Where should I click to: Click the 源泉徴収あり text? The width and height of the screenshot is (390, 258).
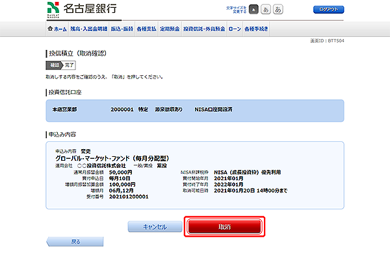click(x=168, y=110)
